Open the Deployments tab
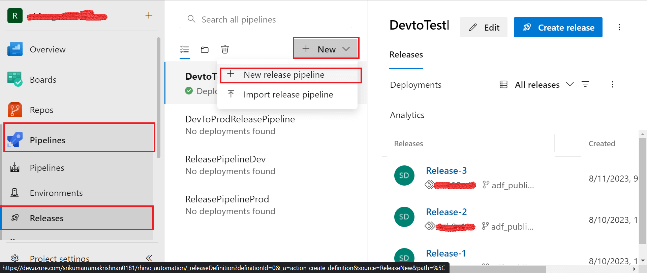The image size is (647, 273). [415, 85]
